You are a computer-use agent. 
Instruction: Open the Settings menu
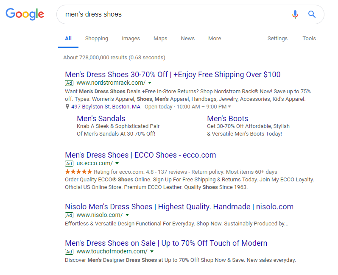point(277,38)
